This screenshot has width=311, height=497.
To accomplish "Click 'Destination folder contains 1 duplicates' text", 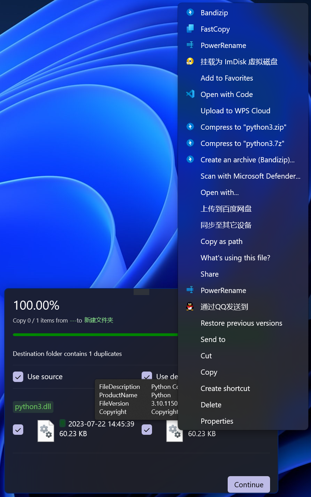I will click(x=67, y=353).
